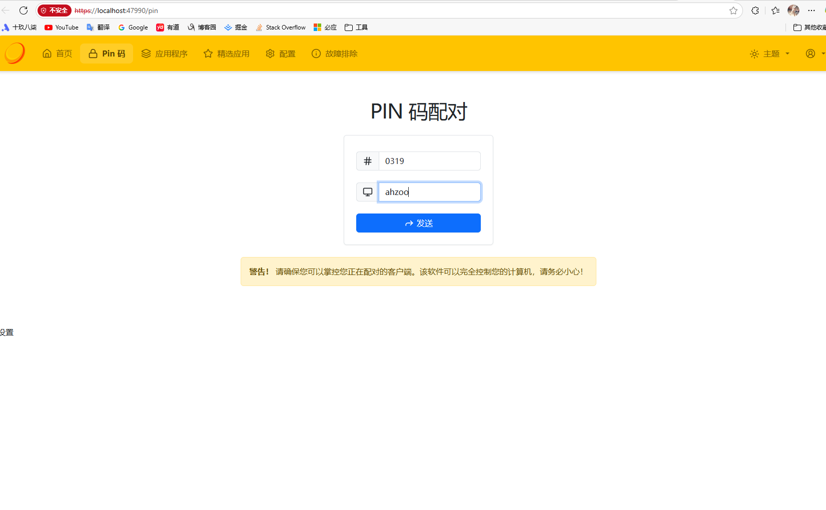Click the 不安全 not-secure badge
The height and width of the screenshot is (510, 826).
pyautogui.click(x=55, y=10)
